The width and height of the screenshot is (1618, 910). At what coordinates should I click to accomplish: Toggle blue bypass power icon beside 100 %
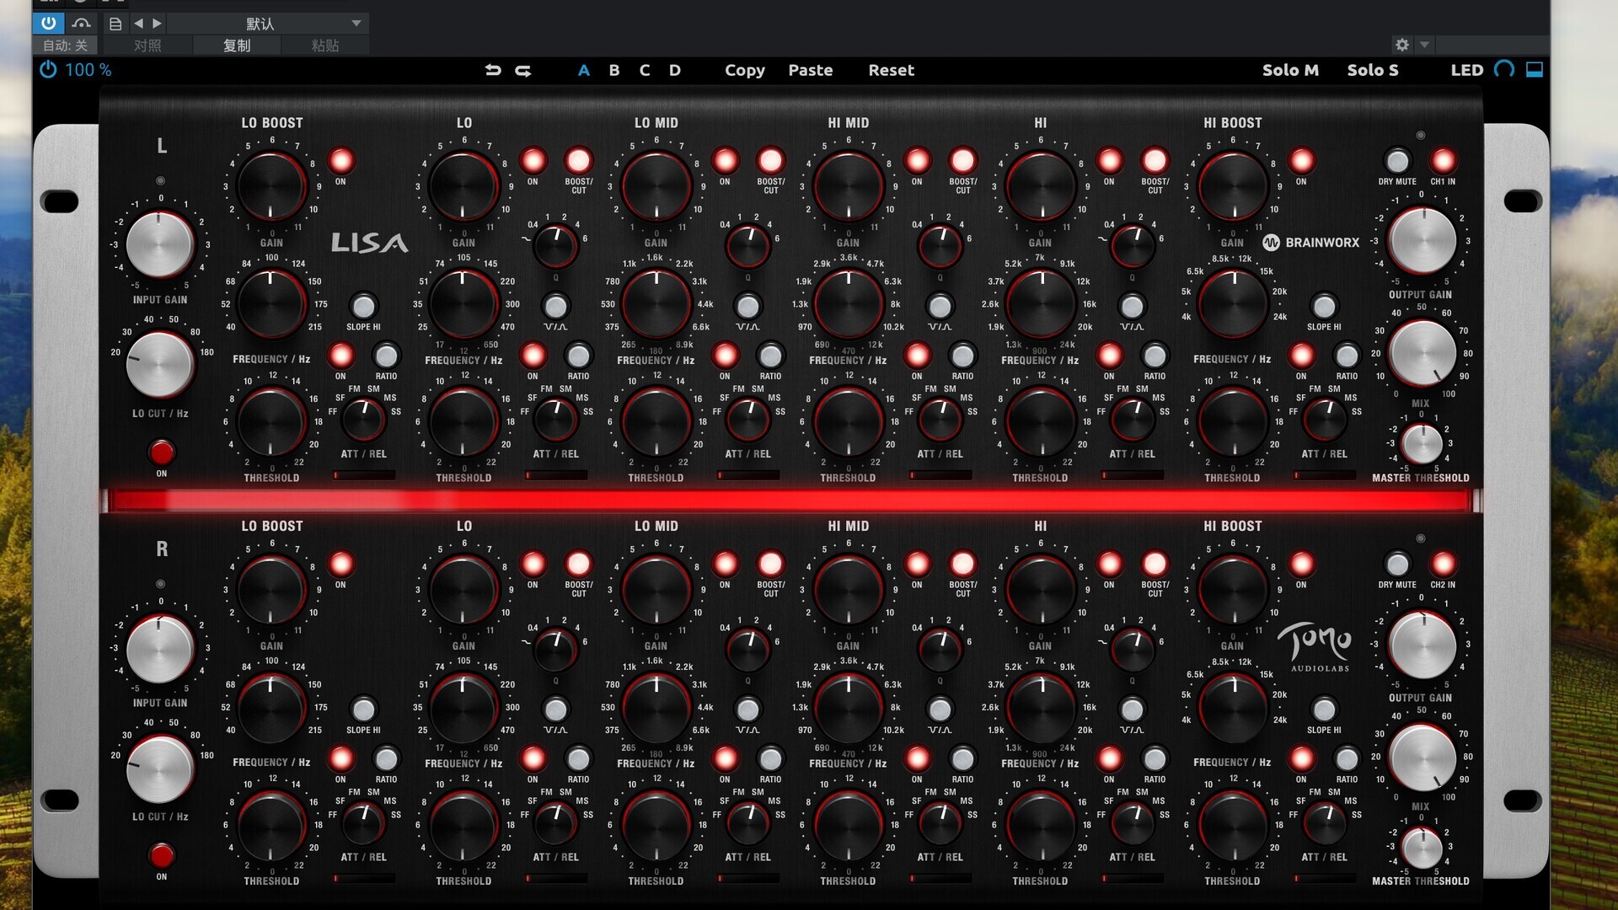click(x=48, y=69)
